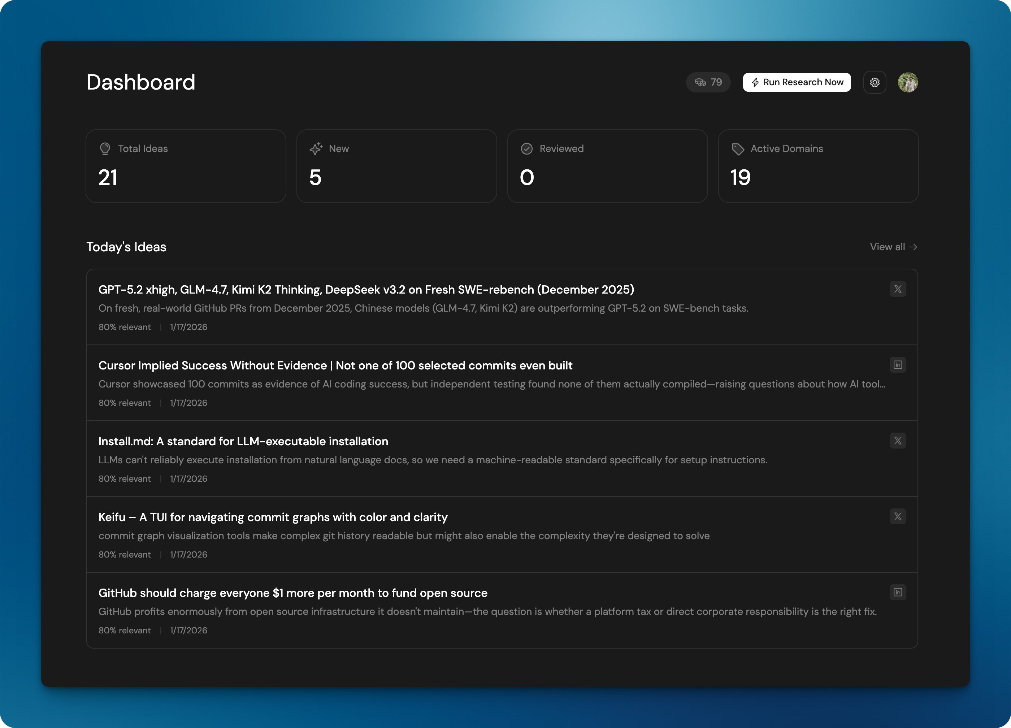This screenshot has height=728, width=1011.
Task: Open the Active Domains stat card
Action: click(818, 166)
